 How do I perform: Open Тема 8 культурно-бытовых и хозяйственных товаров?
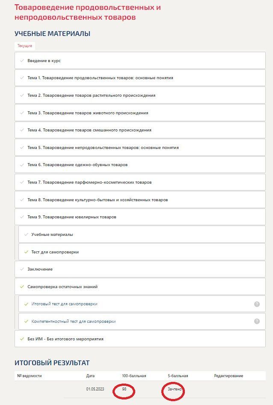click(98, 200)
